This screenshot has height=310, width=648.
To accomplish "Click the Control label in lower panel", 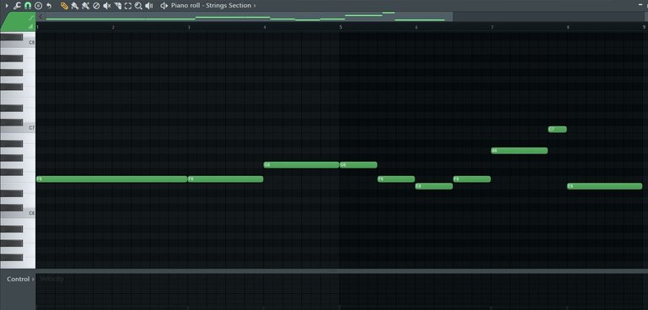I will coord(19,279).
